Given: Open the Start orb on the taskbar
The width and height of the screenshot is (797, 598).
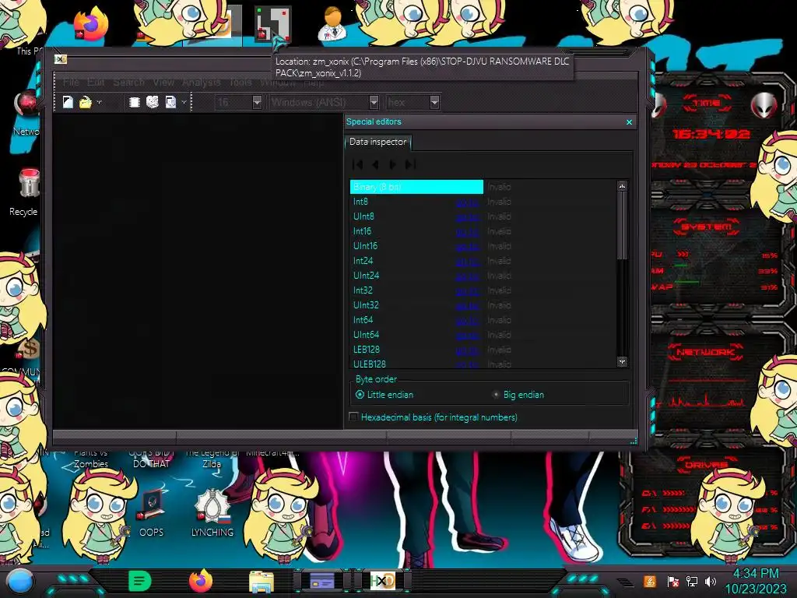Looking at the screenshot, I should [x=20, y=581].
